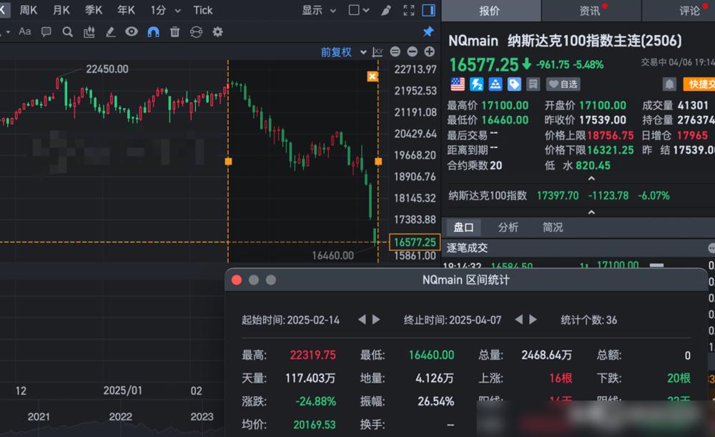
Task: Select the 盘口 order book tab
Action: click(463, 227)
